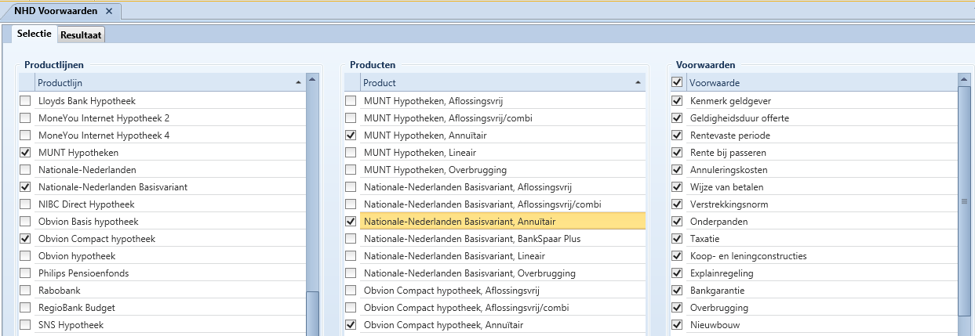The width and height of the screenshot is (975, 336).
Task: Select the 'Wijze van betalen' row
Action: pyautogui.click(x=814, y=187)
